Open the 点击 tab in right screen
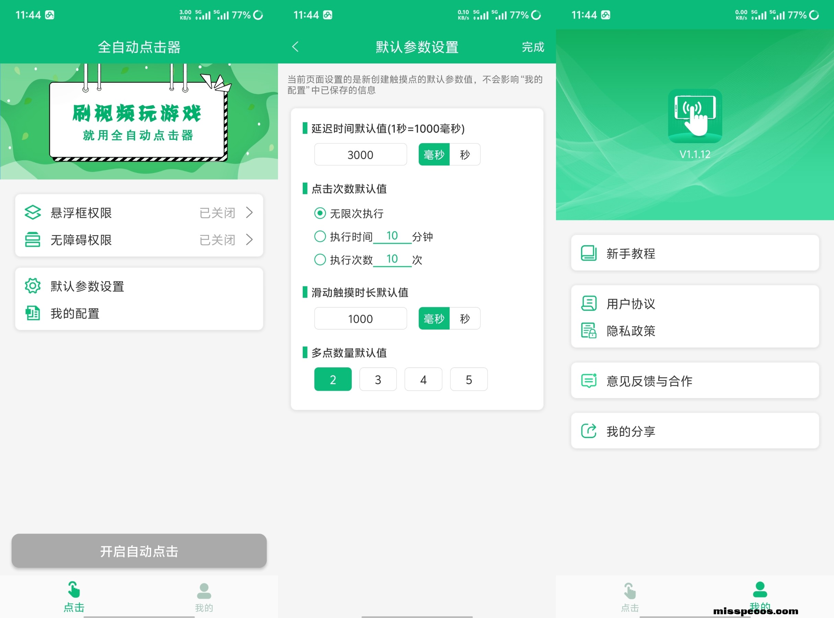 point(630,597)
